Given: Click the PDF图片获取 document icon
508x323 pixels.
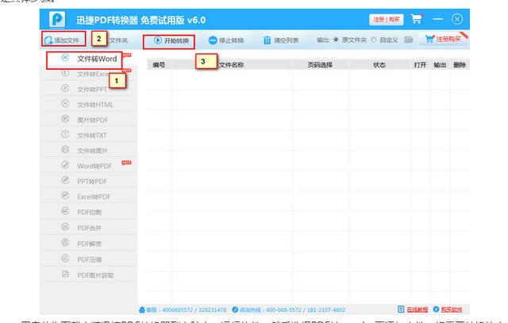Looking at the screenshot, I should point(65,274).
